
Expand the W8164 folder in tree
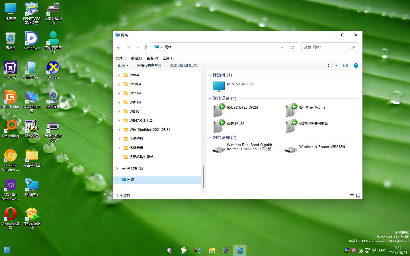point(119,102)
